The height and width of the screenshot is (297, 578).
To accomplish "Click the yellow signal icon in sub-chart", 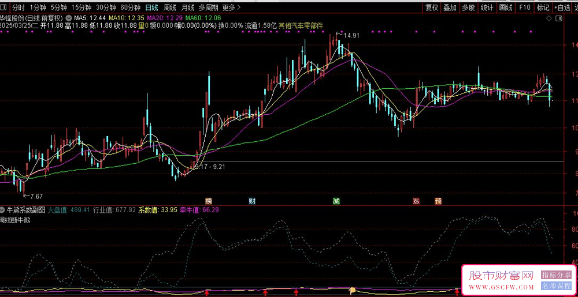I will (352, 290).
